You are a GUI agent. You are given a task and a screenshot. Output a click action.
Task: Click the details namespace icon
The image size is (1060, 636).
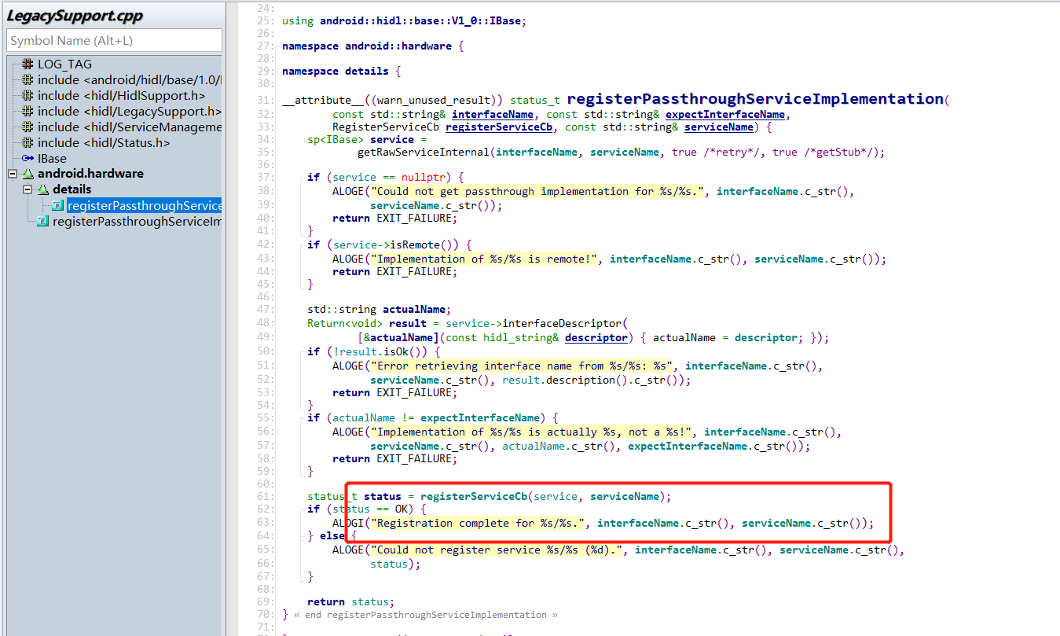tap(43, 189)
